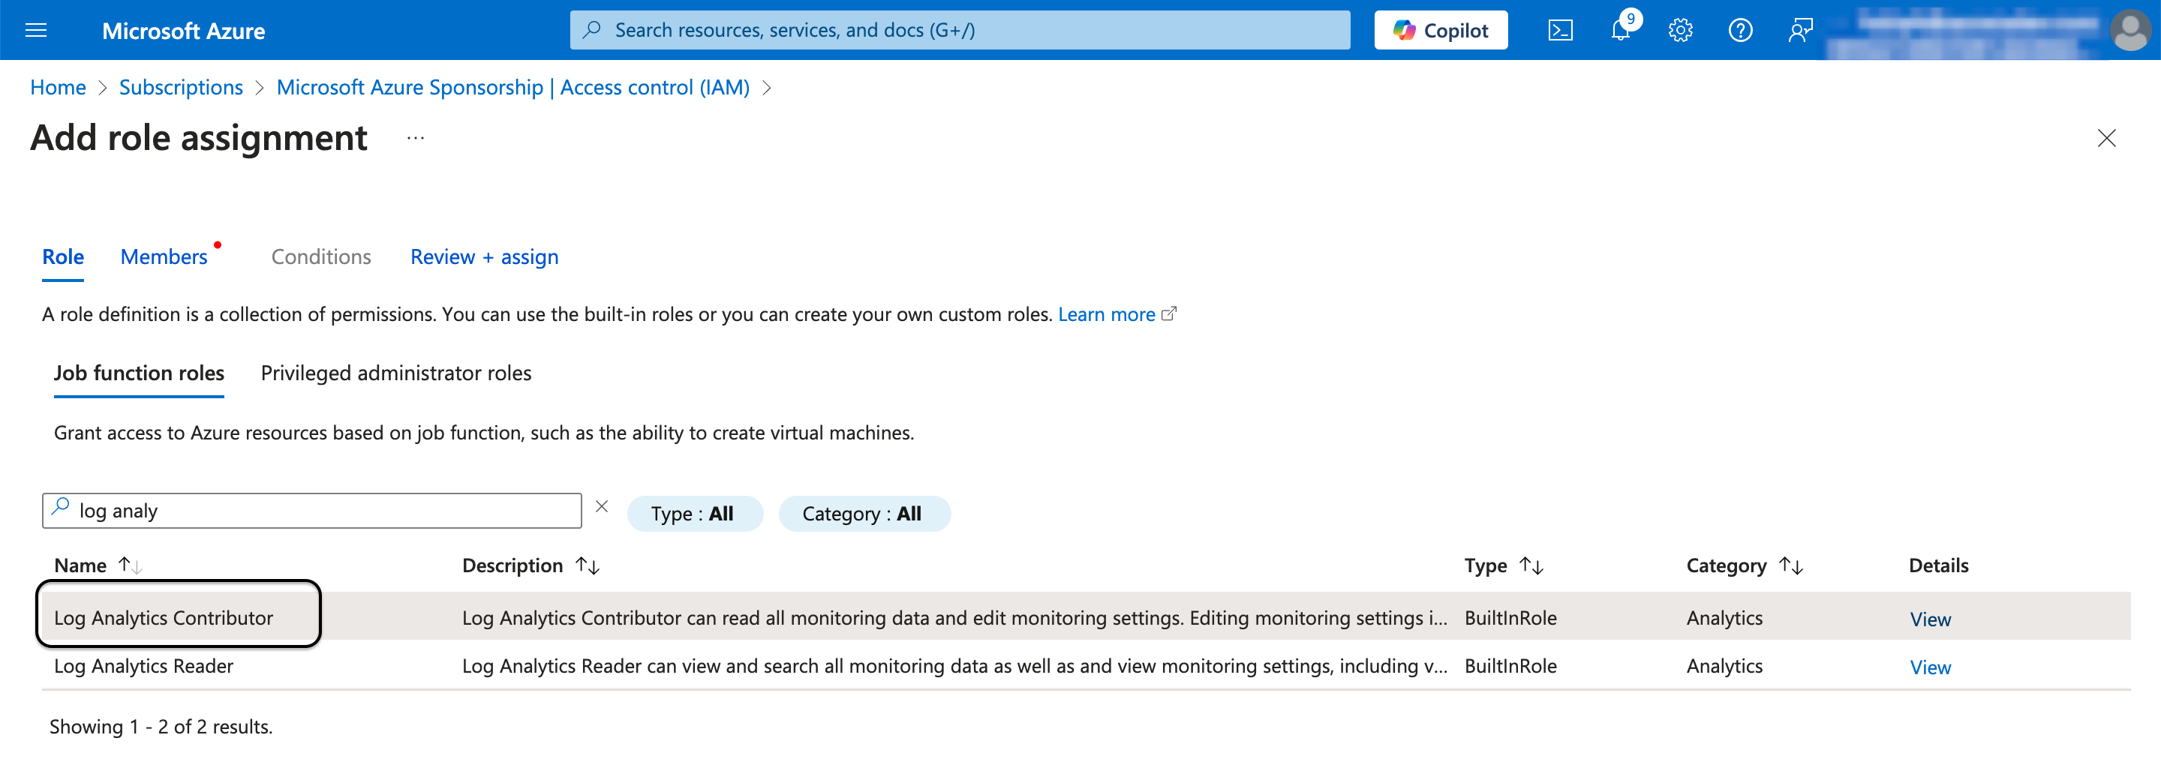
Task: Go to Home breadcrumb
Action: click(58, 88)
